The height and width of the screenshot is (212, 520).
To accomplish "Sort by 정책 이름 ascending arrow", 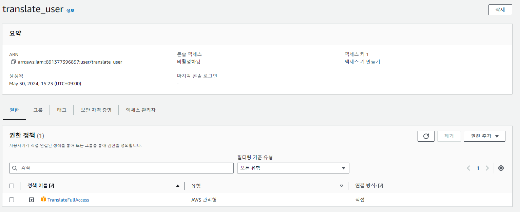I will (x=177, y=186).
